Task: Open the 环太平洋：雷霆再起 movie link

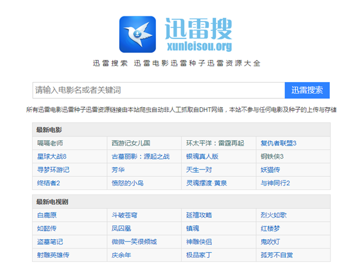Action: point(215,143)
